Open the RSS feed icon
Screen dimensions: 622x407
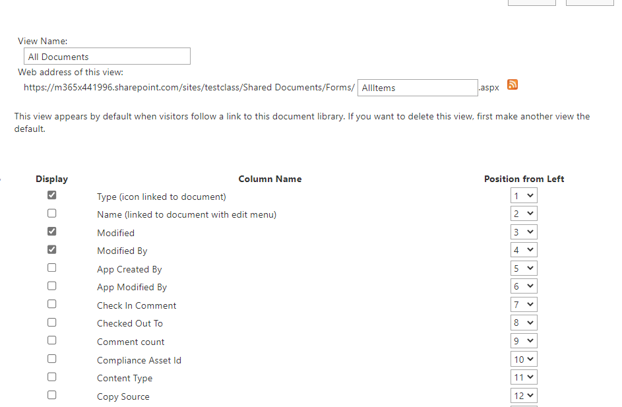point(513,85)
